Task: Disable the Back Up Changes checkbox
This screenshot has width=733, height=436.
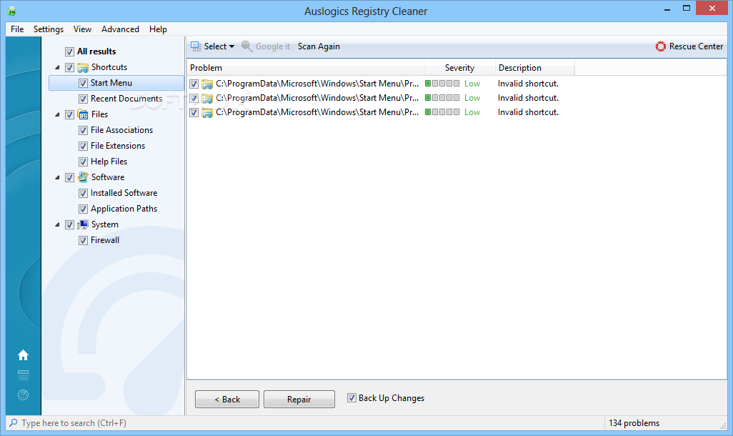Action: coord(351,397)
